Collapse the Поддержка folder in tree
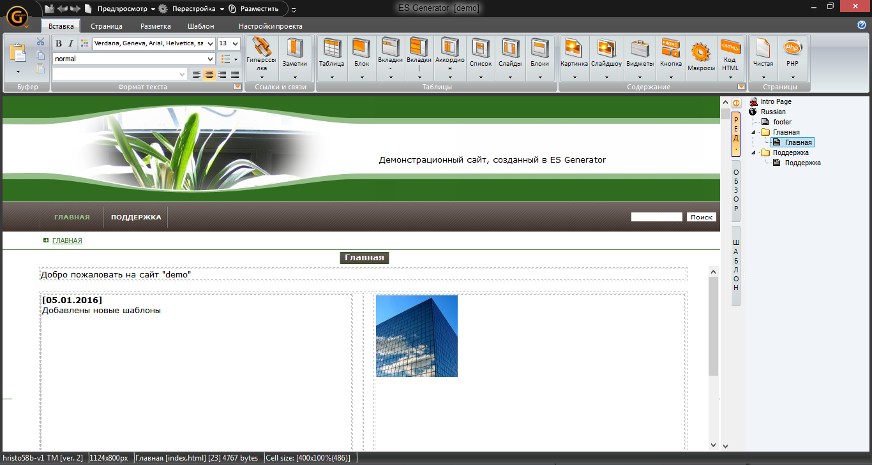 pyautogui.click(x=754, y=153)
